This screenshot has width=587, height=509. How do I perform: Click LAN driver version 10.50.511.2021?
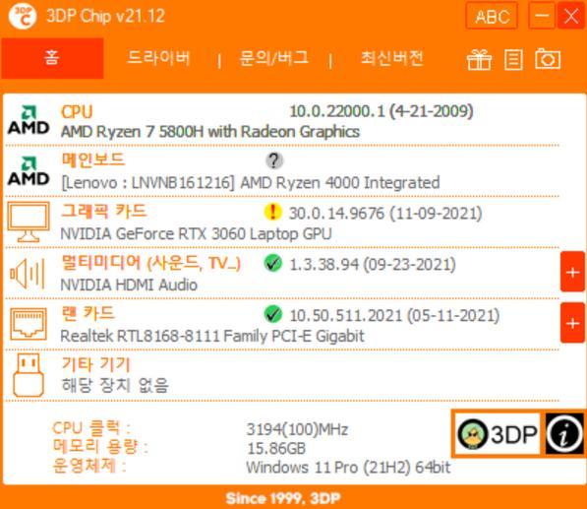click(x=394, y=316)
